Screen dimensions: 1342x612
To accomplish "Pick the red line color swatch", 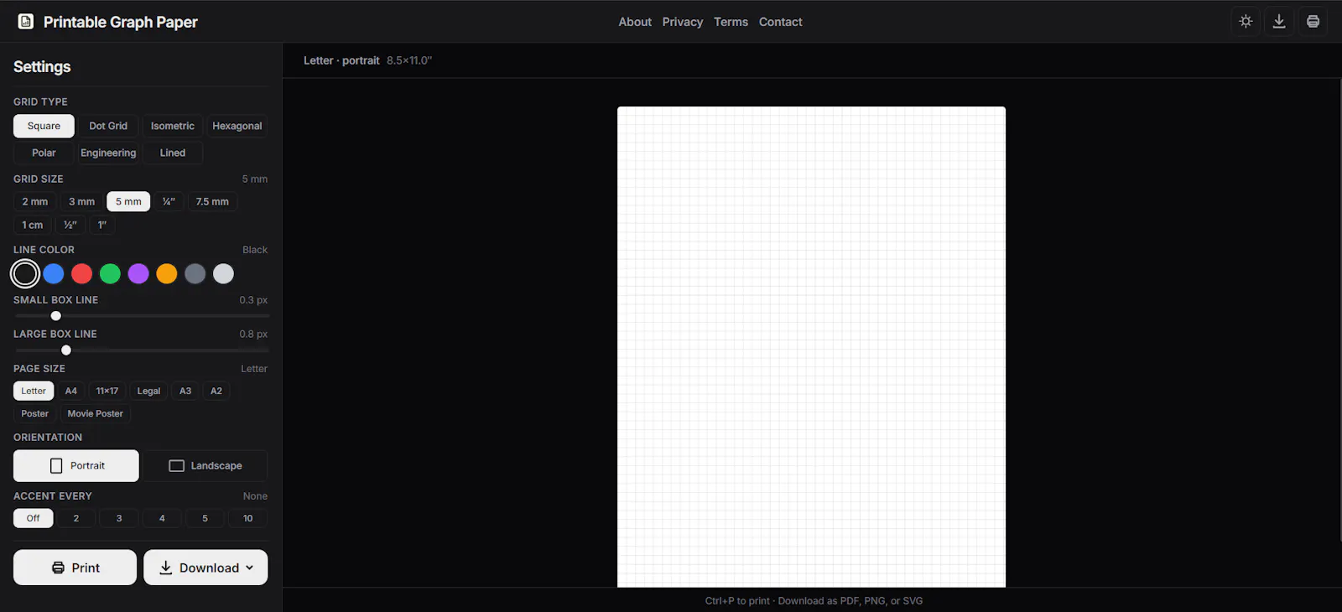I will 81,273.
